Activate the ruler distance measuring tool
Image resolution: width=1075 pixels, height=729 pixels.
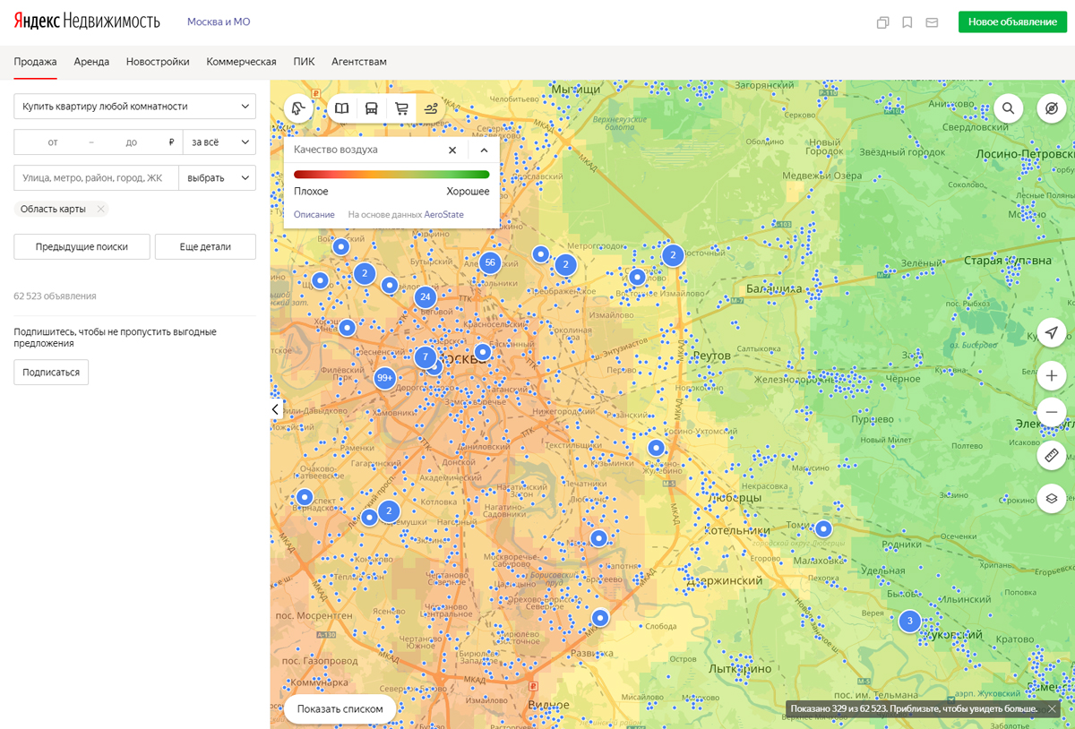(x=1052, y=455)
